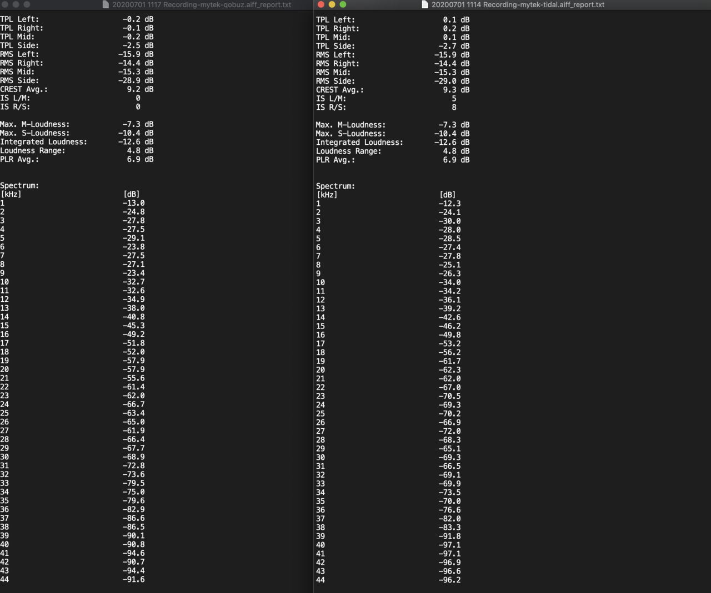Click 'Loudness Range:' label in the qobuz report

(33, 151)
